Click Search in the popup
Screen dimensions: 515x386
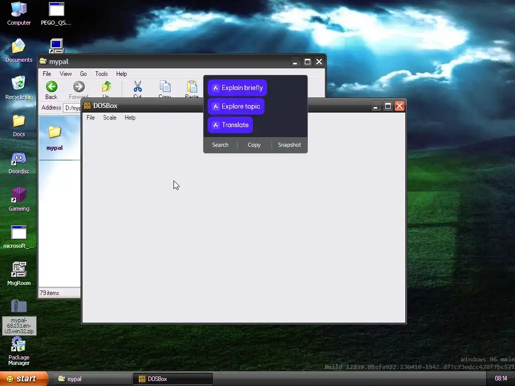220,145
